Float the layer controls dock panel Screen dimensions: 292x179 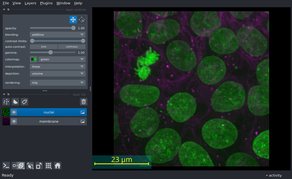[8, 9]
